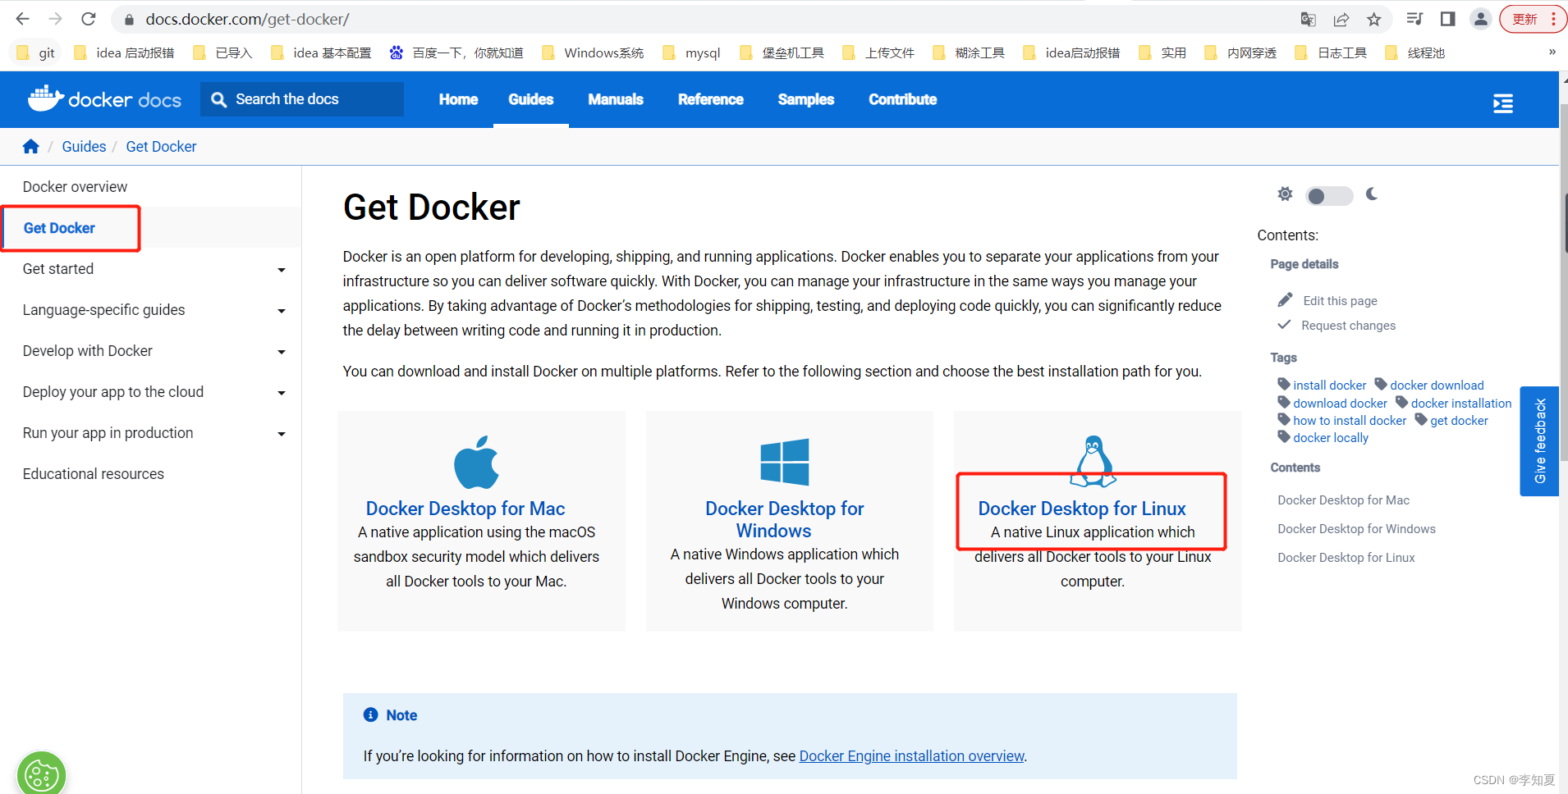
Task: Open Docker Engine installation overview link
Action: click(911, 756)
